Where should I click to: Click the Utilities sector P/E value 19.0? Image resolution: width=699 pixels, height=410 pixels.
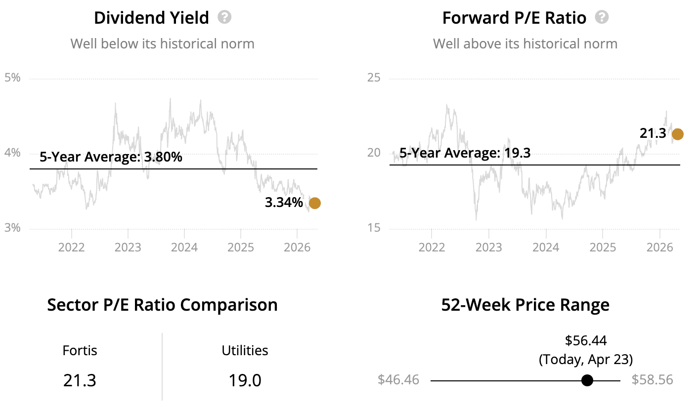pyautogui.click(x=245, y=380)
